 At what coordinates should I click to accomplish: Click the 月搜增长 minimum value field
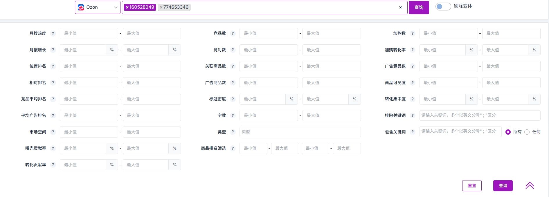[83, 50]
